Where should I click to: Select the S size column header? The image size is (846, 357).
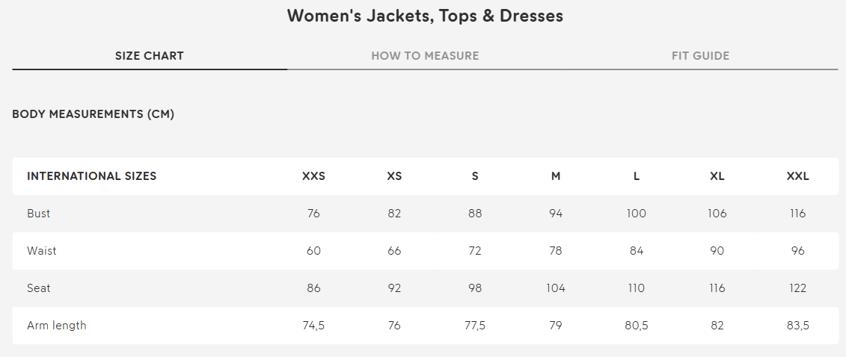pyautogui.click(x=475, y=177)
